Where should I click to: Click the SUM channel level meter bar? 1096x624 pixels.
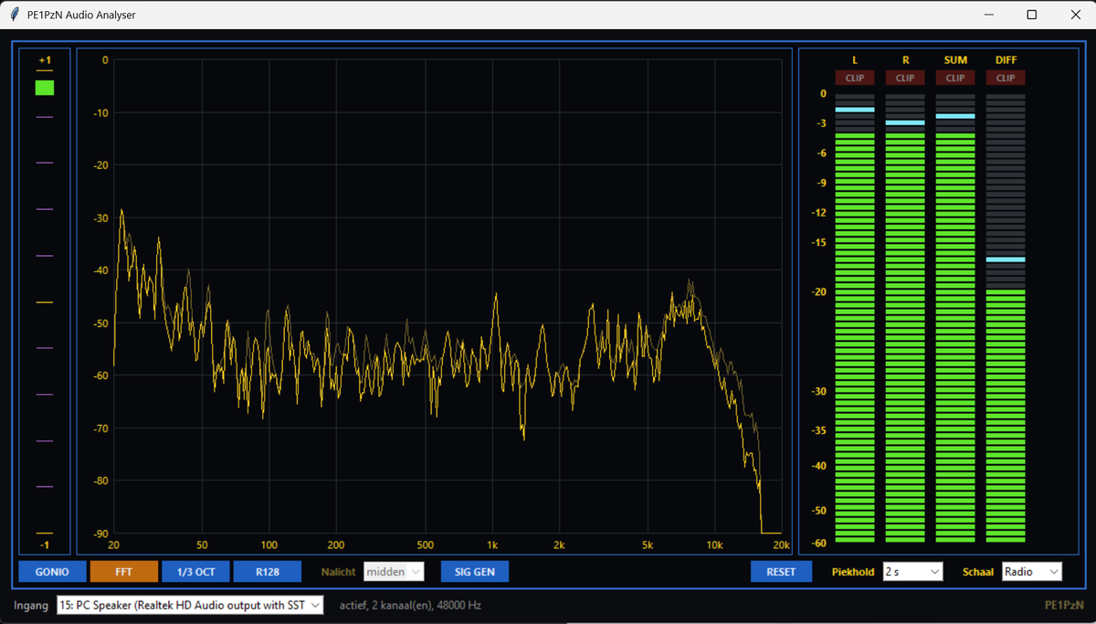pos(955,318)
